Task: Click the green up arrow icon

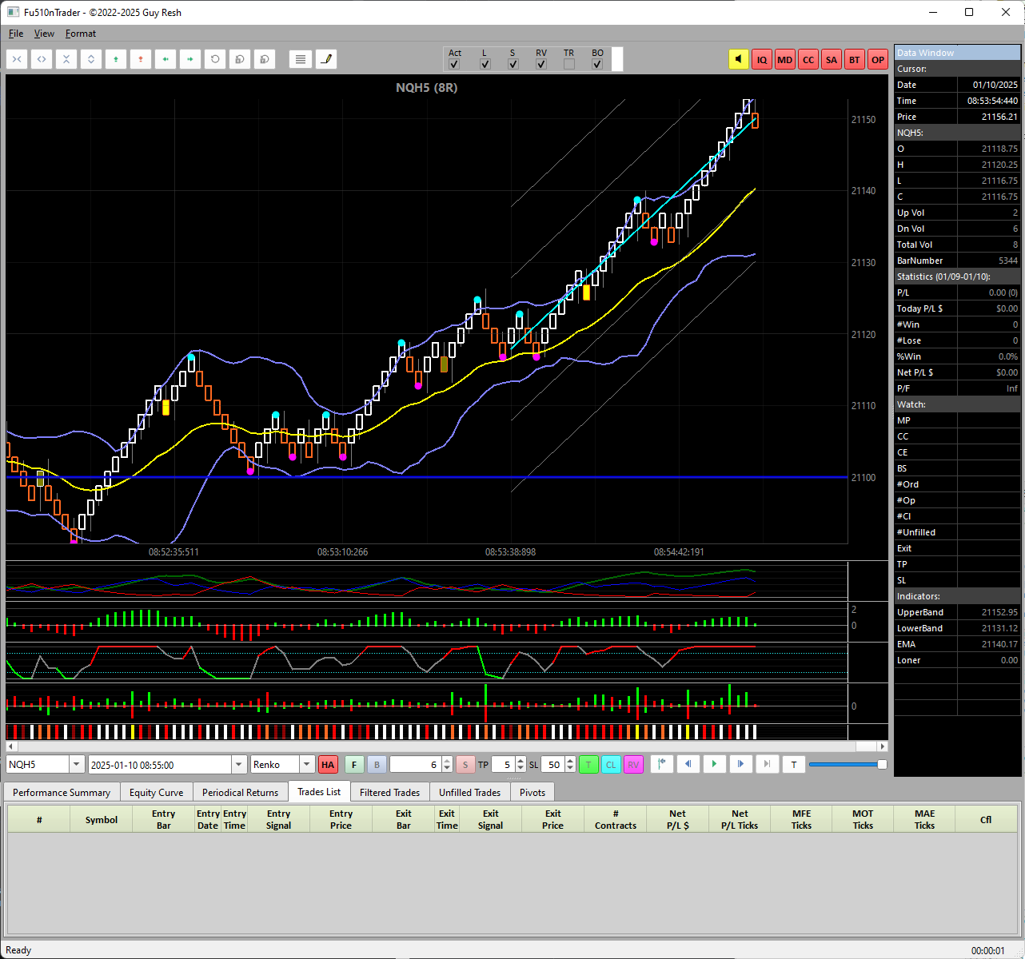Action: point(116,59)
